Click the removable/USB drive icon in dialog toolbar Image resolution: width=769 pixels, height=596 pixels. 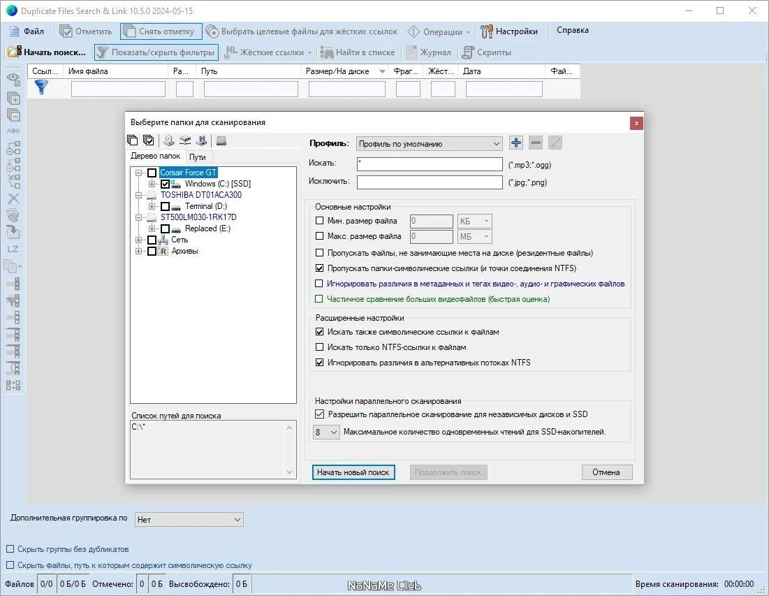(x=202, y=140)
